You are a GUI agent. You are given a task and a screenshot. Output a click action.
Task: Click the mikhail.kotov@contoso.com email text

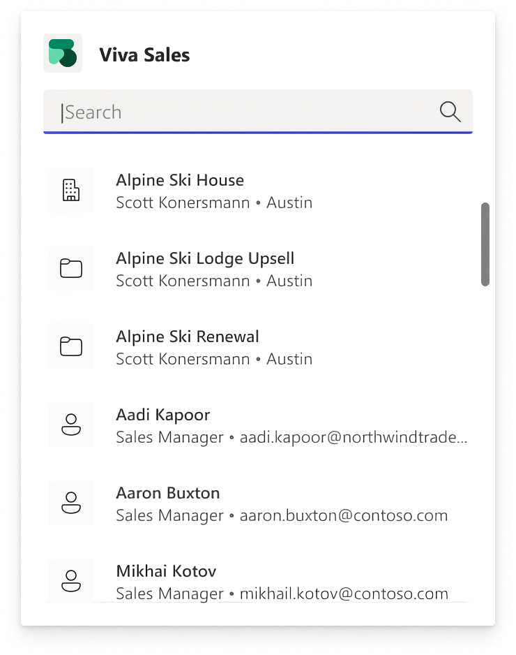pyautogui.click(x=344, y=594)
